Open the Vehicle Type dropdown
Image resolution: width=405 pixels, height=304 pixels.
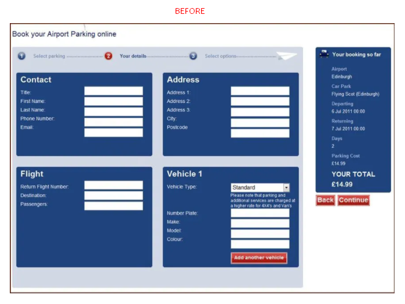coord(260,187)
